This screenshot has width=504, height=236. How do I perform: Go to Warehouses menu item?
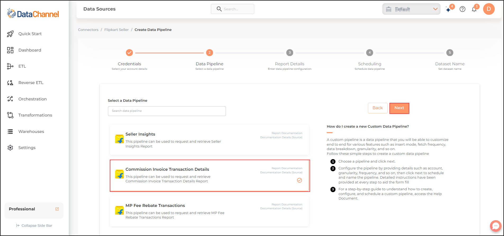tap(31, 132)
